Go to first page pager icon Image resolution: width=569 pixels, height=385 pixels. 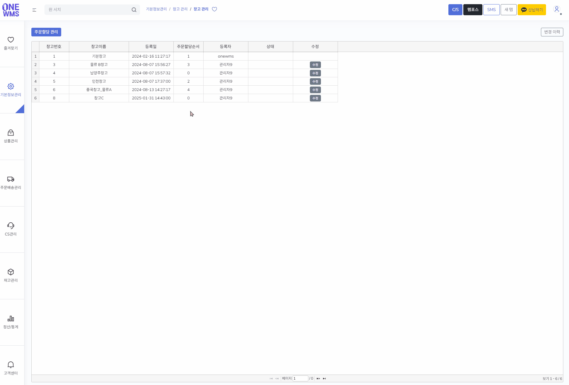(x=271, y=378)
